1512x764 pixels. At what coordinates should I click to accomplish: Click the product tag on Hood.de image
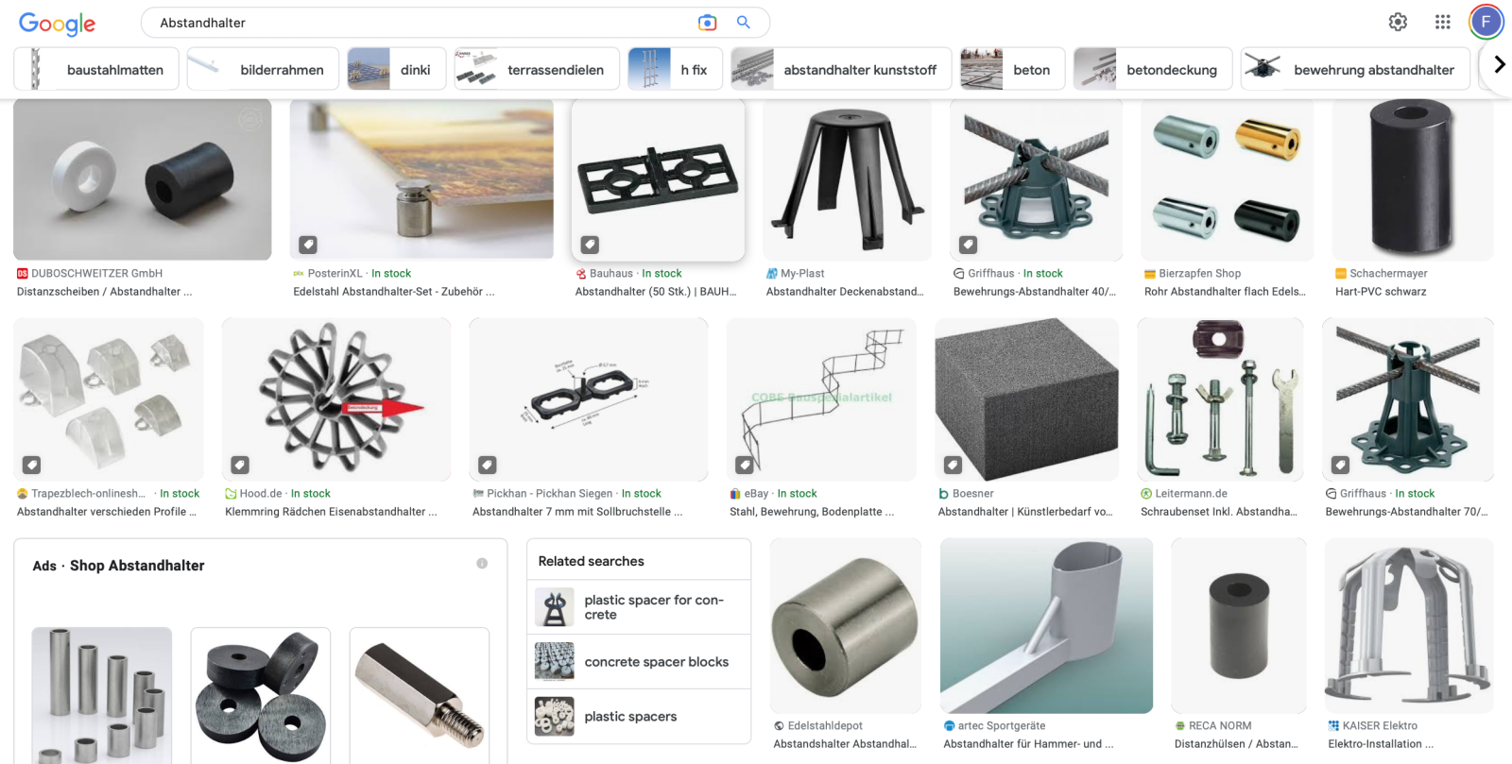(x=240, y=465)
